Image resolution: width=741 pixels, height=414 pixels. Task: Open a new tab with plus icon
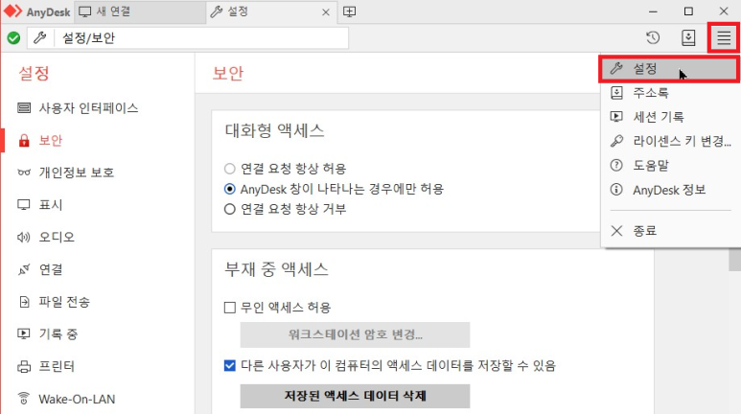point(349,11)
